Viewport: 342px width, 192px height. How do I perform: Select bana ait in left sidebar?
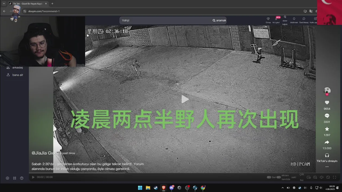pyautogui.click(x=15, y=75)
